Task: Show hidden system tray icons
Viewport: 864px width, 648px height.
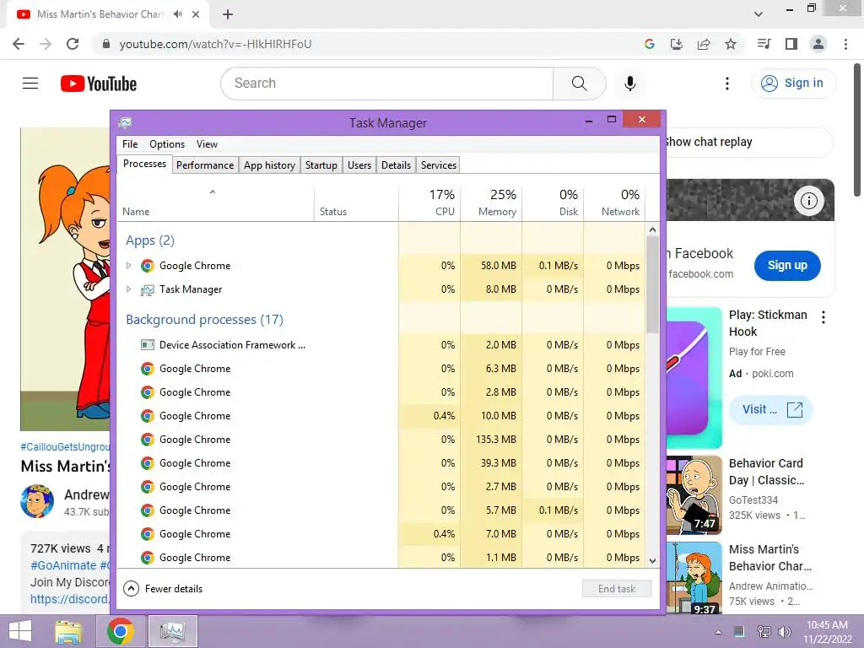Action: coord(718,633)
